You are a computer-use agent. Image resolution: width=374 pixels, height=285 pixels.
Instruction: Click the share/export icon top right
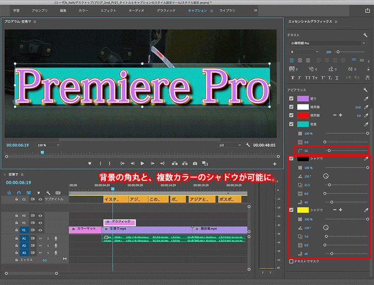(367, 11)
